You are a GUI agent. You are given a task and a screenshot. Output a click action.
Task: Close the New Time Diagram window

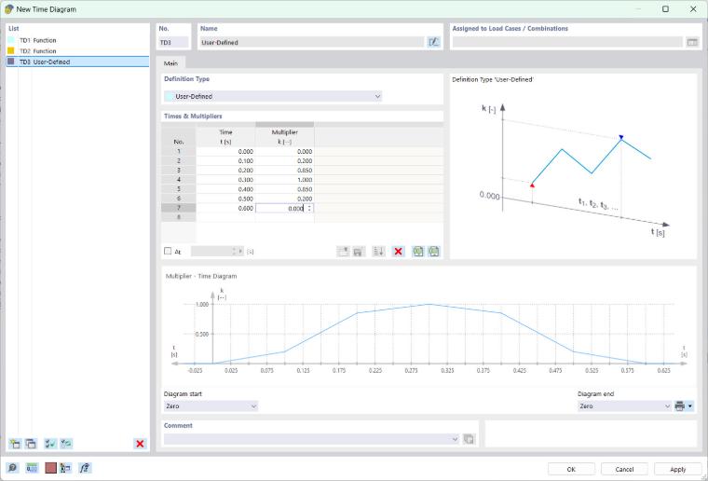pos(693,8)
